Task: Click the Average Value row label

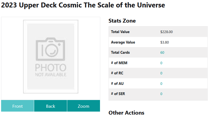Action: 123,42
